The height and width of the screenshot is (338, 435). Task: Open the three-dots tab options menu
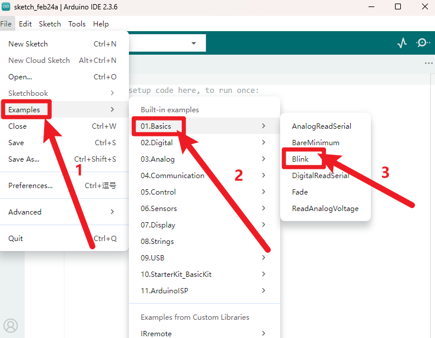tap(429, 63)
